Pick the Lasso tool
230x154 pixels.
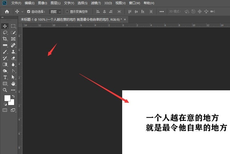pyautogui.click(x=5, y=32)
